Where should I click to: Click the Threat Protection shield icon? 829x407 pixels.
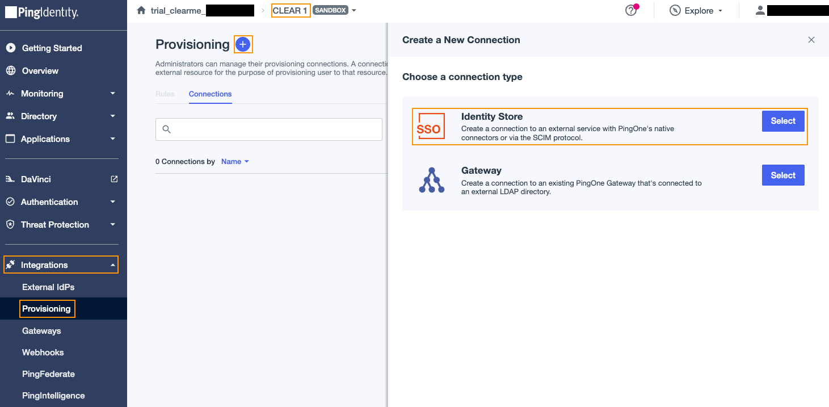click(10, 225)
